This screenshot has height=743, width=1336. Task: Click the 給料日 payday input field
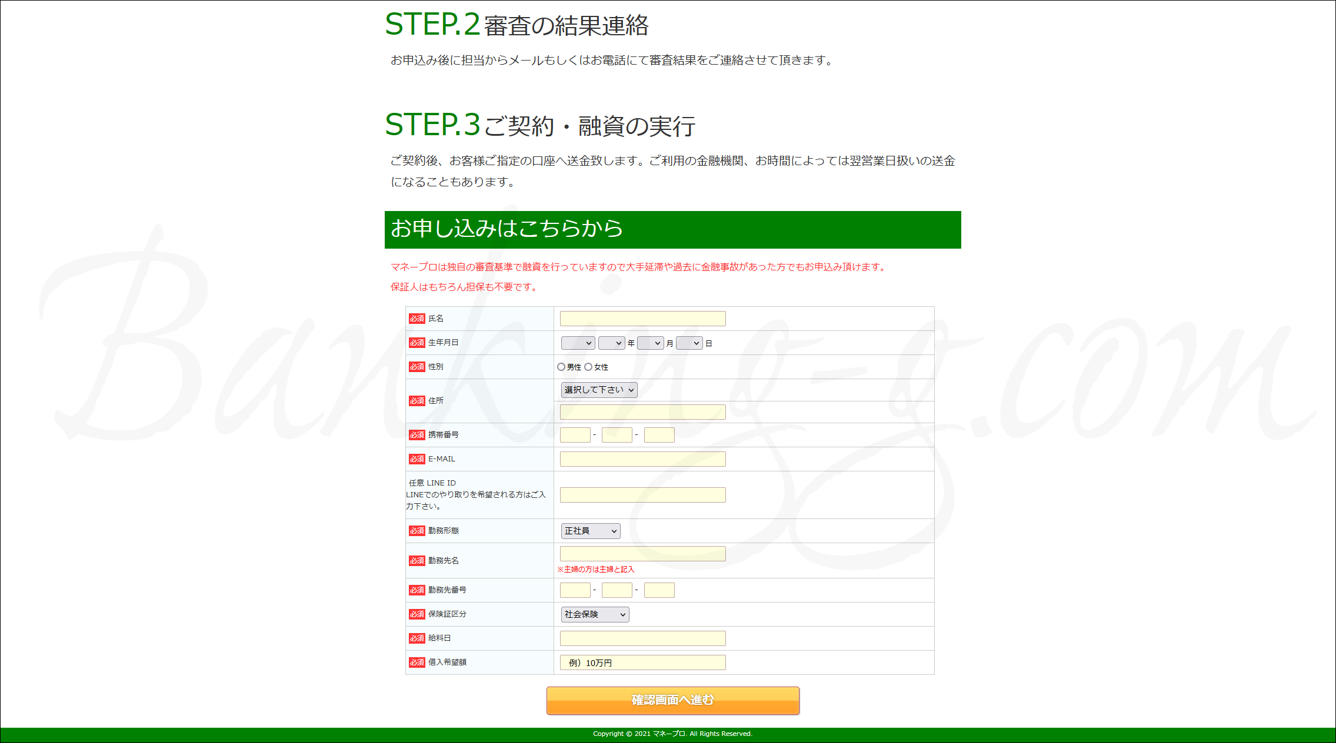click(x=642, y=638)
